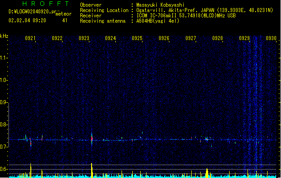Click the Observer field label

click(91, 5)
